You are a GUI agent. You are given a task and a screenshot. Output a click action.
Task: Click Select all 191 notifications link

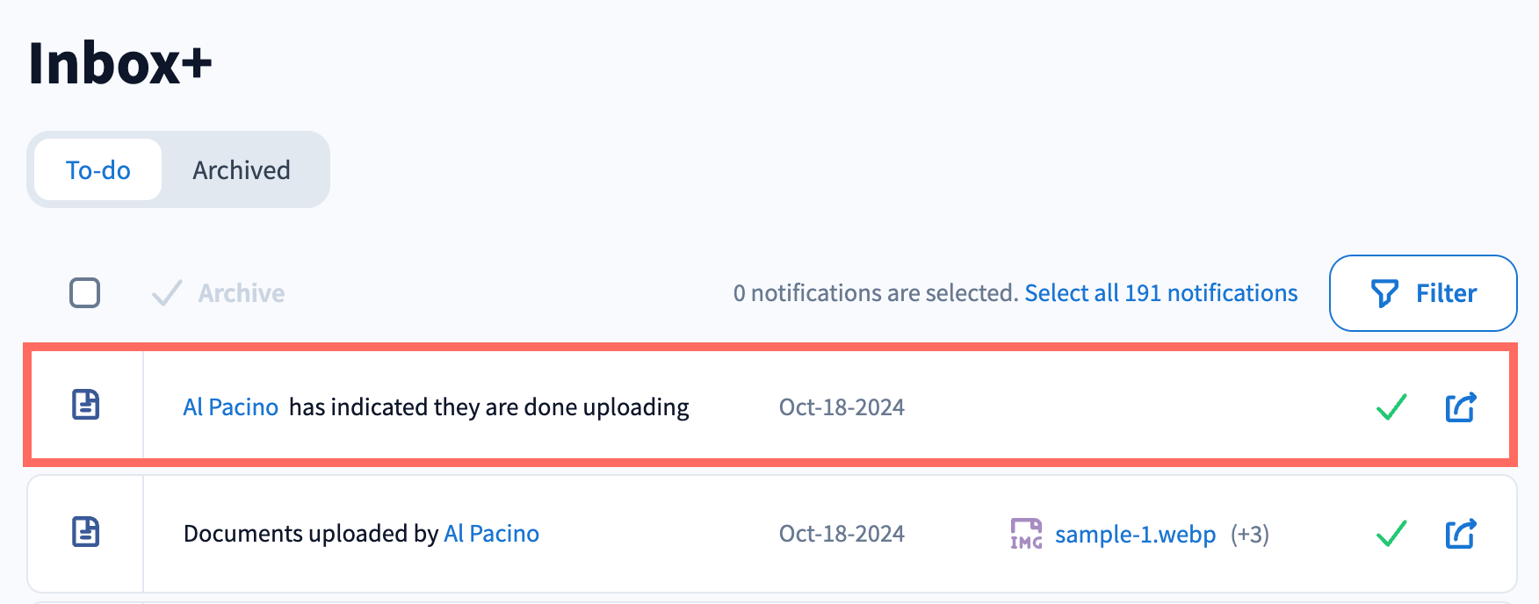(x=1160, y=293)
